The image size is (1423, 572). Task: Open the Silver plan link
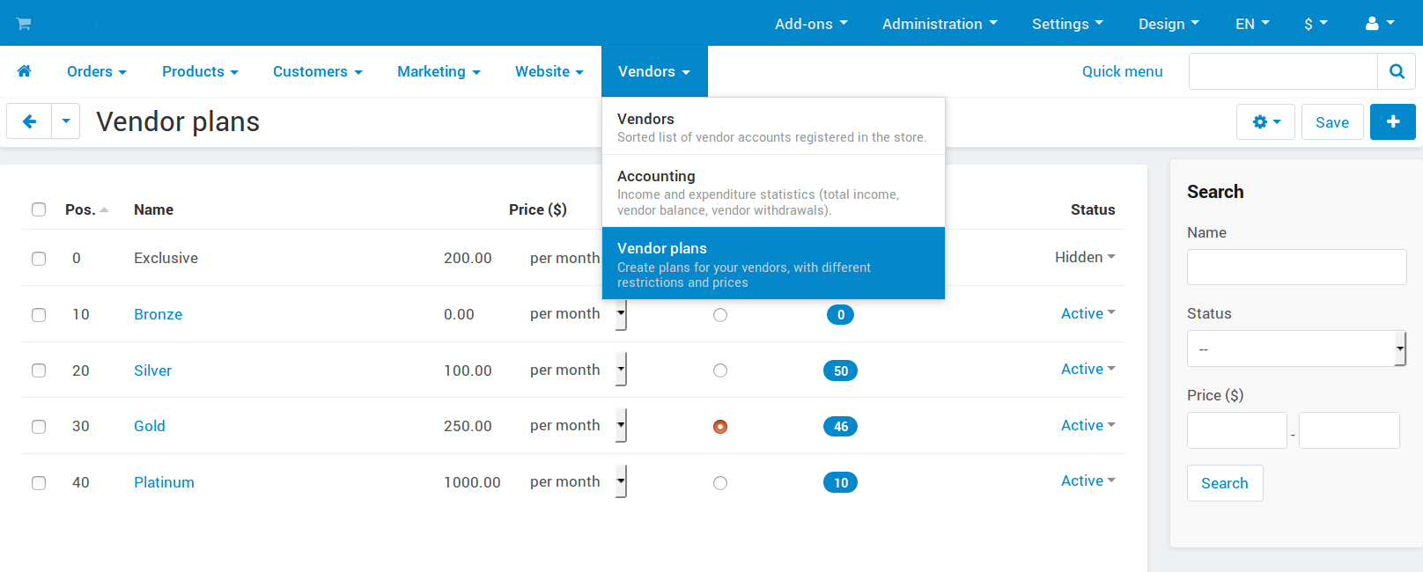tap(152, 370)
